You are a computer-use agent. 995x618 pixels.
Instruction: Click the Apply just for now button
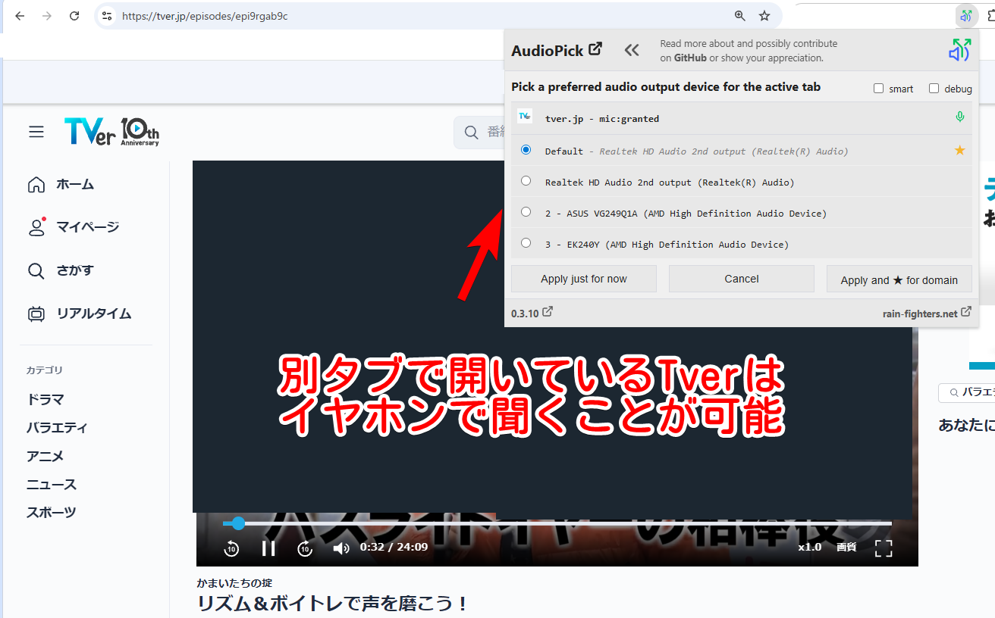coord(583,279)
